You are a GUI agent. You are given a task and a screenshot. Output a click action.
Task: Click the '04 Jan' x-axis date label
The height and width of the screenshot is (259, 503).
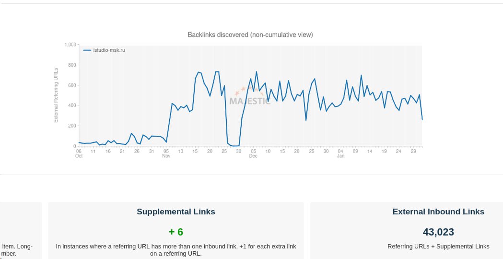click(x=340, y=153)
